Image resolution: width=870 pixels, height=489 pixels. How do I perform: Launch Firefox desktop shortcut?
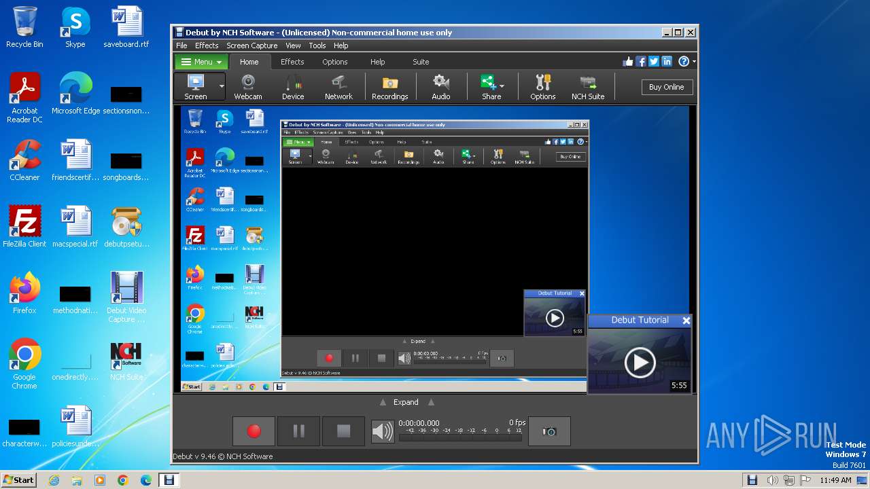24,293
